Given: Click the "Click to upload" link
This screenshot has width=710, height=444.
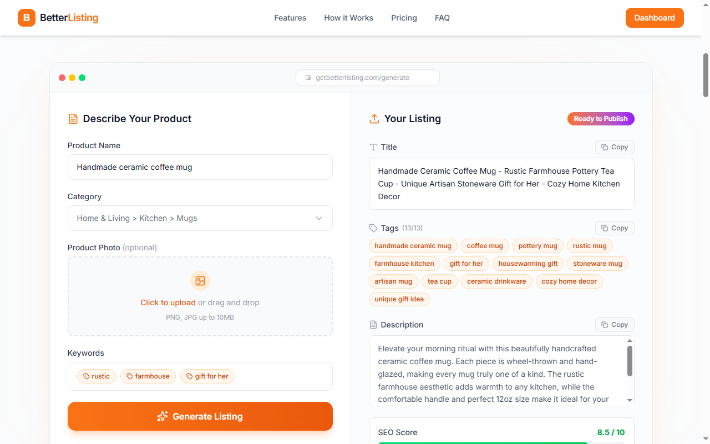Looking at the screenshot, I should point(168,302).
